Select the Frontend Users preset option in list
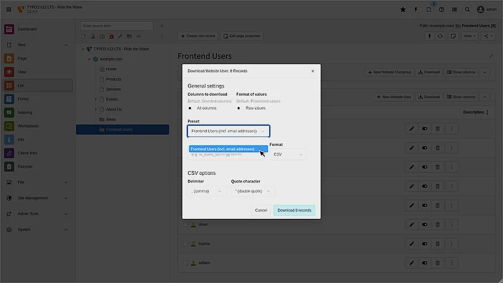503x283 pixels. tap(223, 149)
